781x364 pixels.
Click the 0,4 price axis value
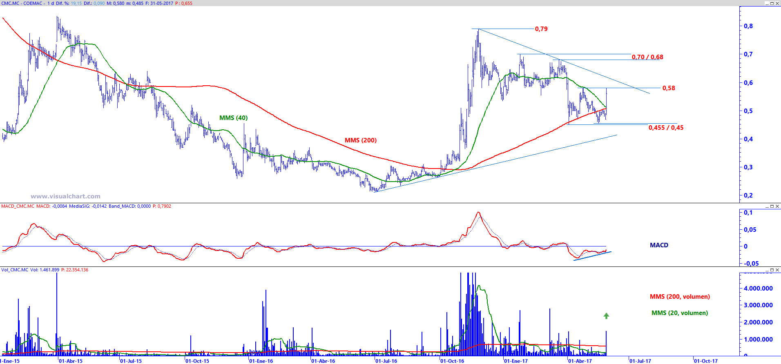(748, 139)
